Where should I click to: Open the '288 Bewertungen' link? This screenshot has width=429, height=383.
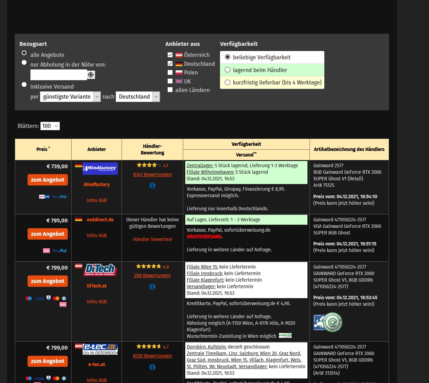(153, 275)
